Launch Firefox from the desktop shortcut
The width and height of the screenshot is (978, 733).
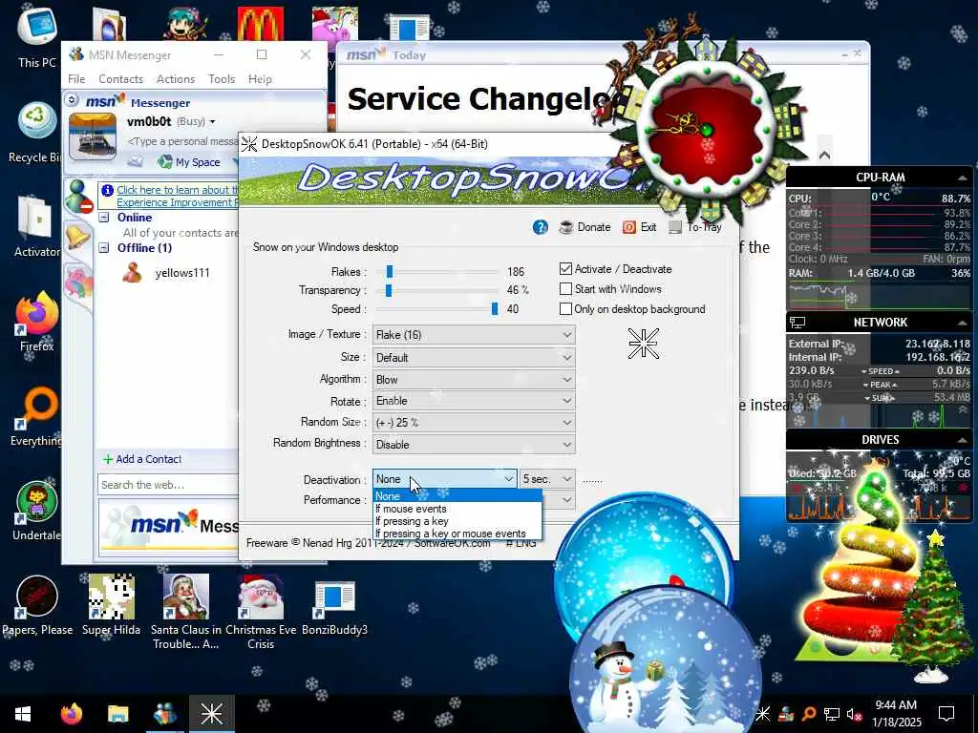[x=36, y=322]
